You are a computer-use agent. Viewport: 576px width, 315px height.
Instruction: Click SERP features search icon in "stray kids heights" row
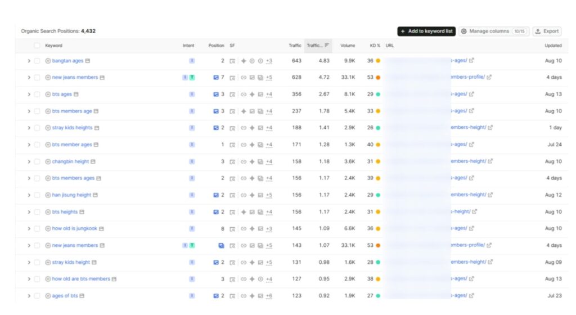pyautogui.click(x=232, y=128)
